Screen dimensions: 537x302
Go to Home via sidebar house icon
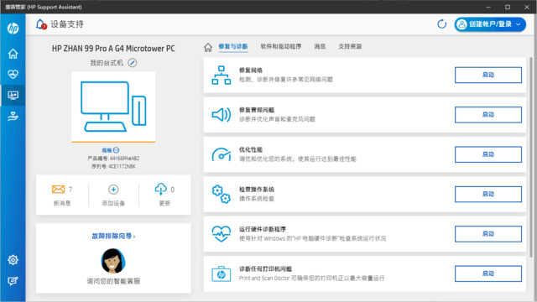pos(13,54)
